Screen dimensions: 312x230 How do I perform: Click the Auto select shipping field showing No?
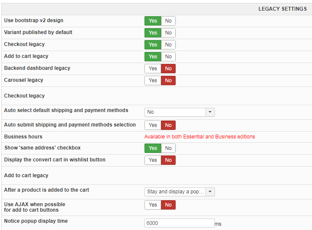[x=175, y=112]
